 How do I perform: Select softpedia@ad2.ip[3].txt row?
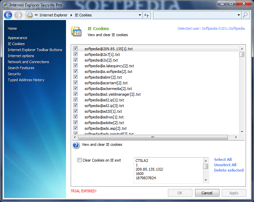point(155,106)
